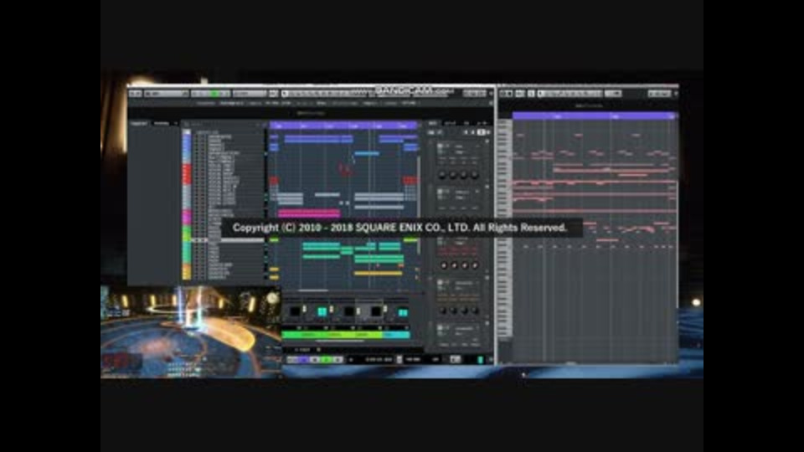Select the long yellow clip near the bottom tracks
This screenshot has height=452, width=804.
378,273
